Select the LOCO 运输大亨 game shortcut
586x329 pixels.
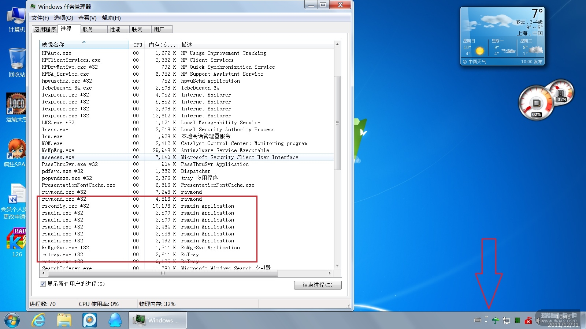(x=16, y=107)
